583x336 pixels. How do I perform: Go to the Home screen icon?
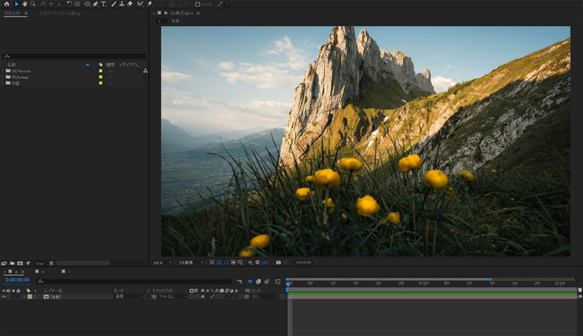[7, 4]
